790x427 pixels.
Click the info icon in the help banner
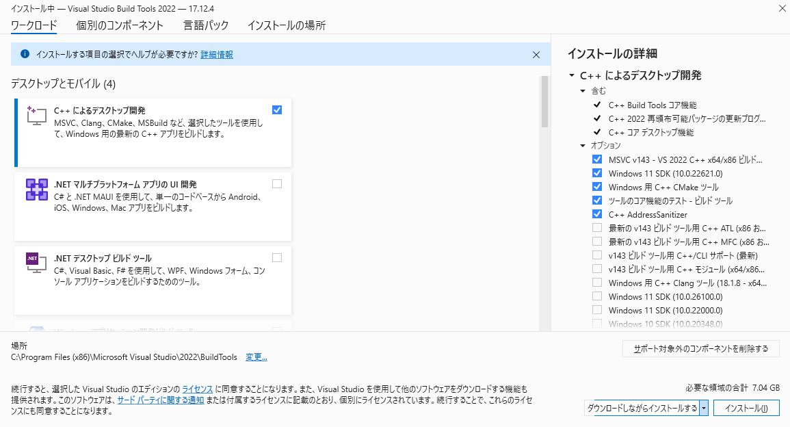pos(25,54)
